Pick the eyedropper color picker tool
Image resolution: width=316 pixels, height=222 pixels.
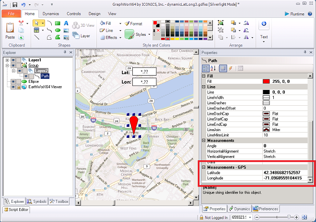tap(154, 33)
